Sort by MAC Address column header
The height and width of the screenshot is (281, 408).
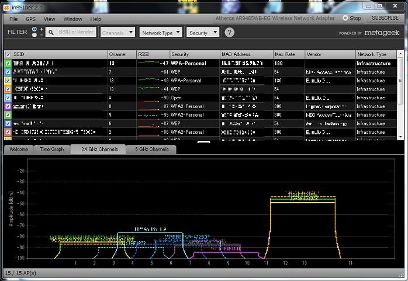(247, 54)
